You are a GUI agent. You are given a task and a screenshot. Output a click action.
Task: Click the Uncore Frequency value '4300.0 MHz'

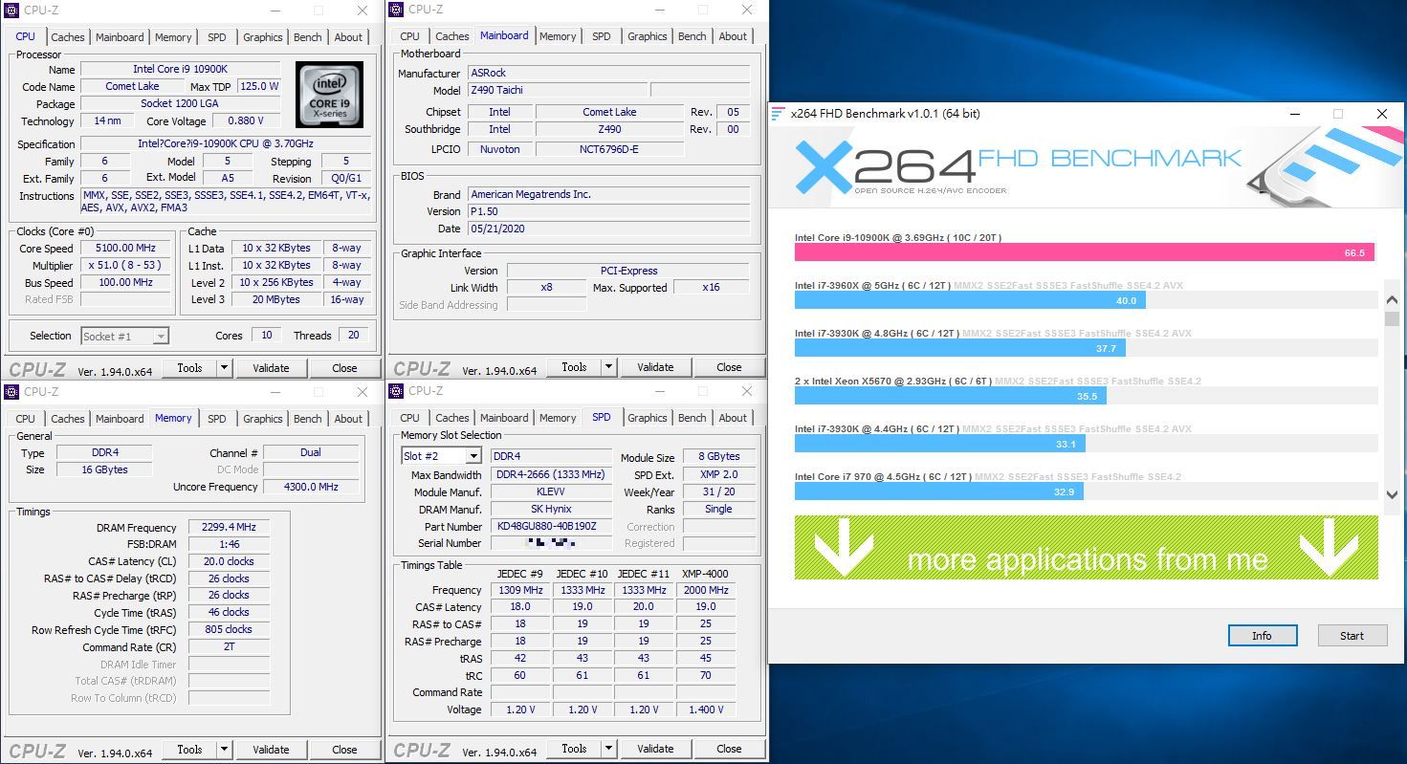311,487
